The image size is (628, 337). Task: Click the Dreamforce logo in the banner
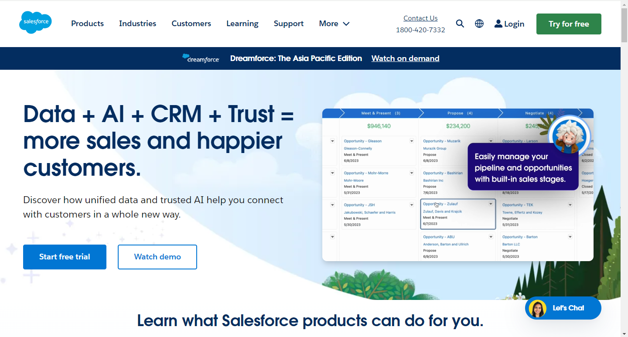pos(201,58)
